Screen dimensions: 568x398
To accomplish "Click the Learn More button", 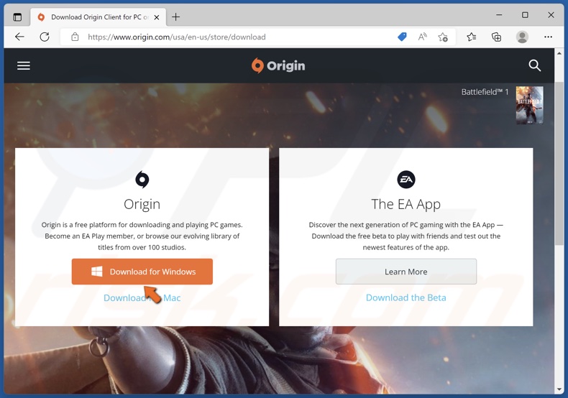I will pyautogui.click(x=406, y=272).
